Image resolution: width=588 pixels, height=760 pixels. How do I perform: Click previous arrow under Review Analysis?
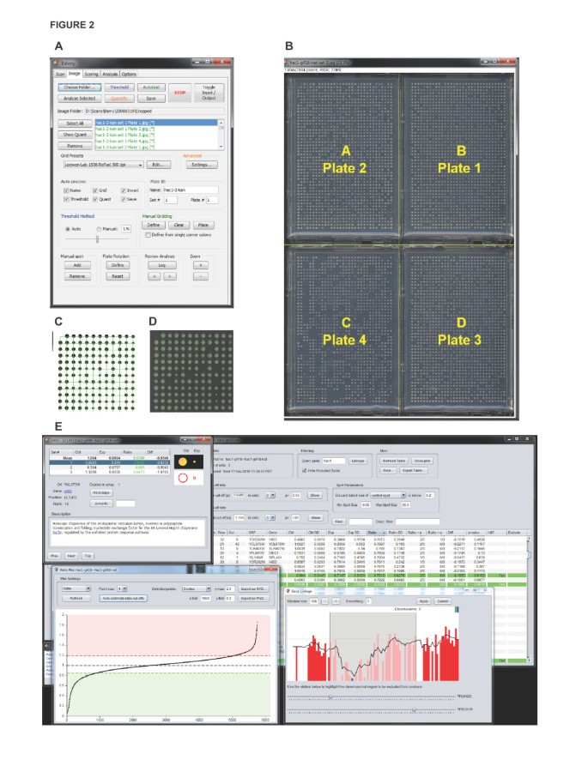[155, 276]
